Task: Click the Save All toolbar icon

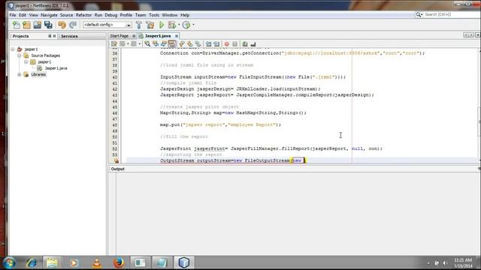Action: [48, 25]
